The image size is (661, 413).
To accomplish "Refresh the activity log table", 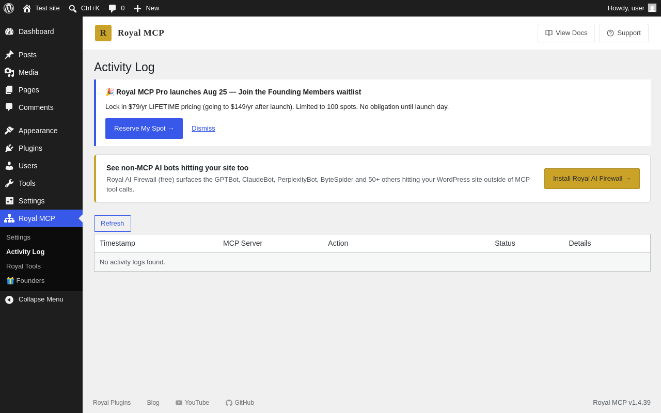I will click(x=113, y=224).
